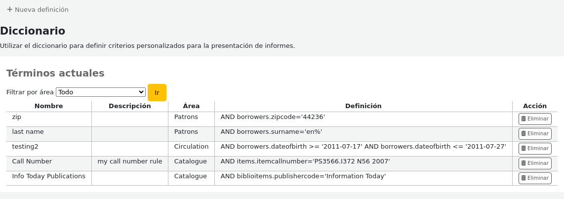
Task: Click trash icon in the Call Number row
Action: [x=524, y=163]
